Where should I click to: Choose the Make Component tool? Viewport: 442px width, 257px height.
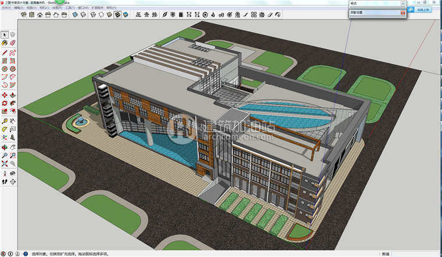(x=12, y=35)
